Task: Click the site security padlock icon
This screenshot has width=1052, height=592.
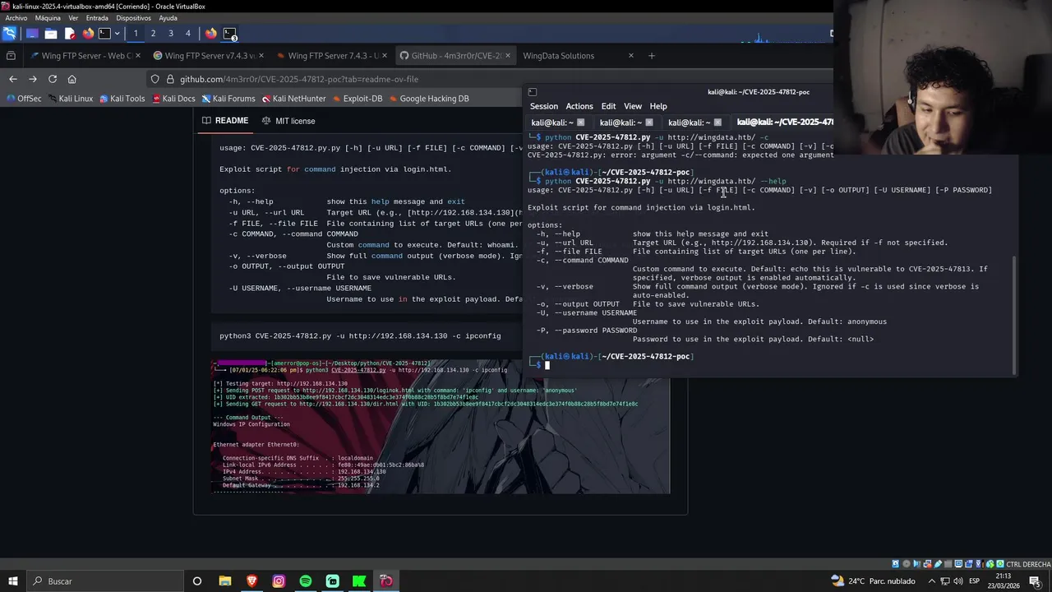Action: (x=170, y=79)
